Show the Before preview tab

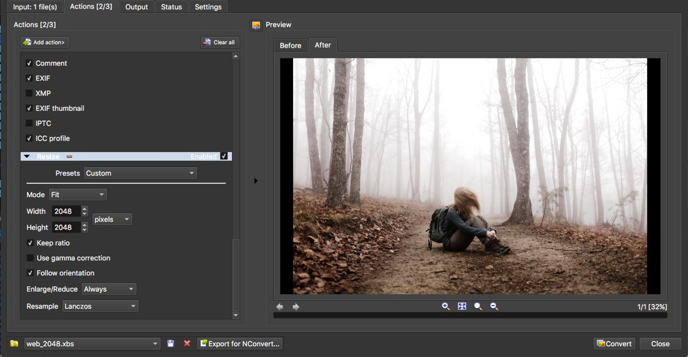click(290, 46)
